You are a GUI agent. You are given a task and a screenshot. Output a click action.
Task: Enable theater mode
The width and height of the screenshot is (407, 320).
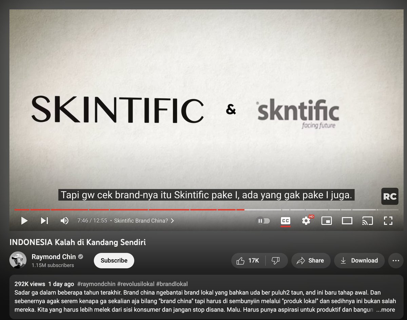point(347,221)
